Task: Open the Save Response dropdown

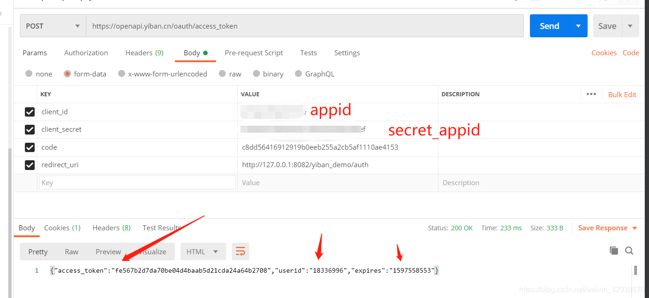Action: 607,228
